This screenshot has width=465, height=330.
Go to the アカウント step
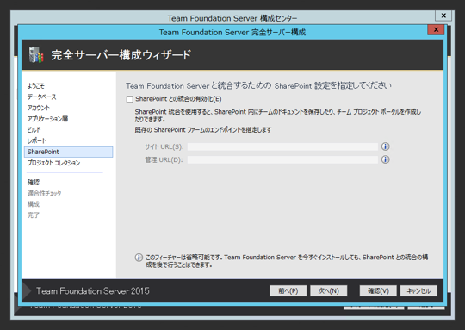click(x=39, y=108)
